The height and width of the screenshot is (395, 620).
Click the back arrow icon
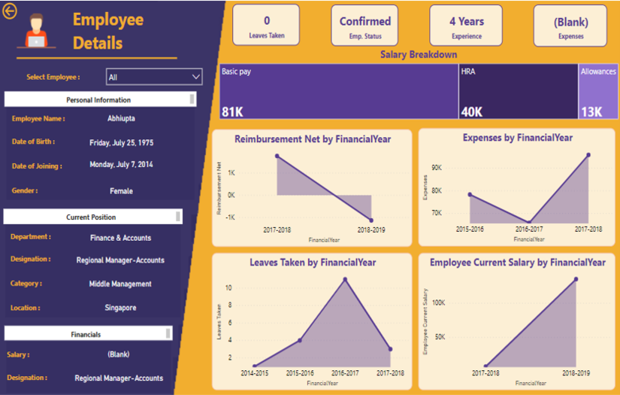tap(10, 11)
